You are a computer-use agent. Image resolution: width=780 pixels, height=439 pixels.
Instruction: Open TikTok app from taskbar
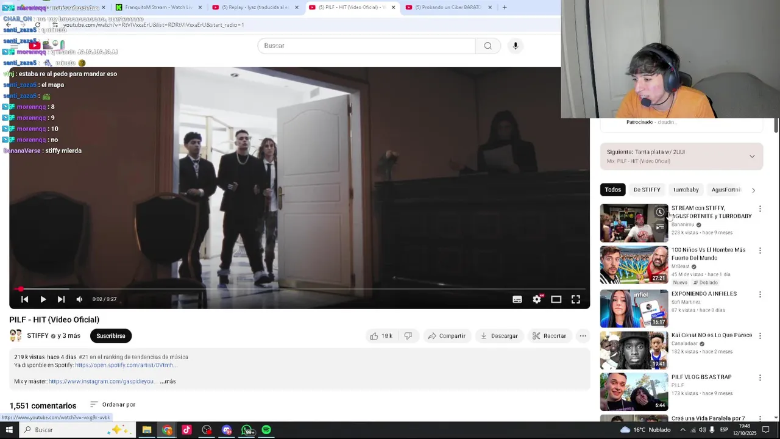(x=186, y=430)
